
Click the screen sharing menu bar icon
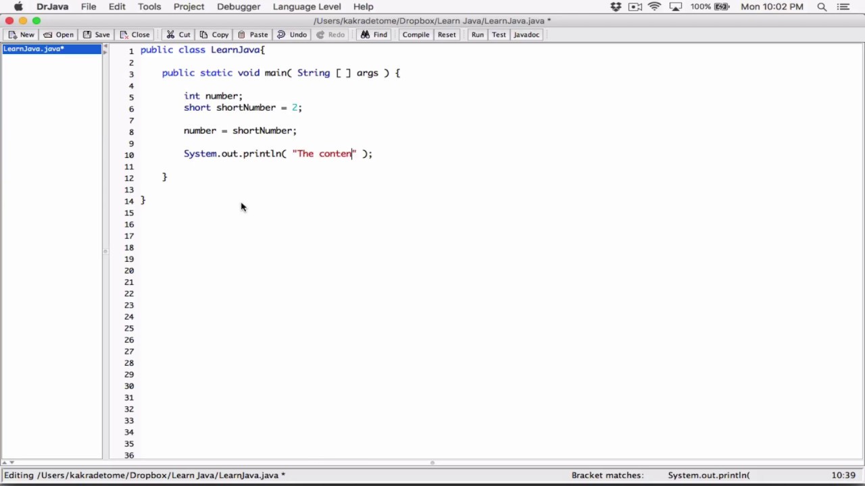[635, 7]
